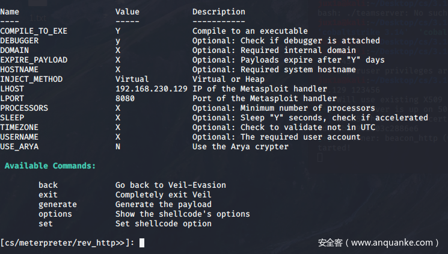Click the TIMEZONE option name
Image resolution: width=448 pixels, height=254 pixels.
(x=19, y=128)
